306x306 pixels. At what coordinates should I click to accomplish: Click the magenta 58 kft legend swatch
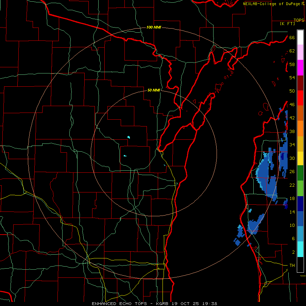(x=300, y=68)
